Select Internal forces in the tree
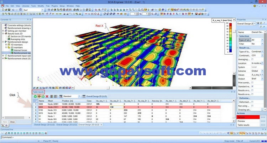This screenshot has height=143, width=267. [20, 50]
